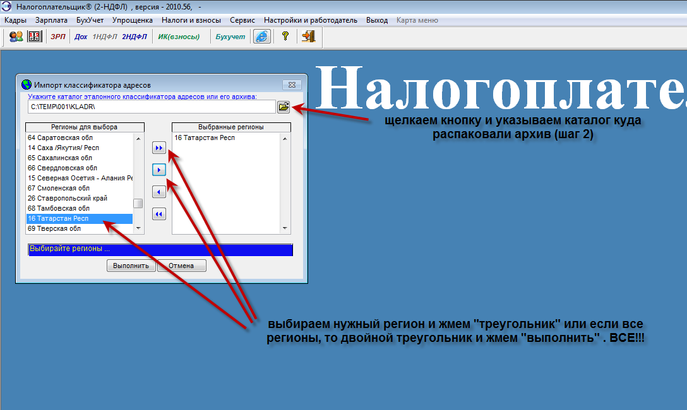This screenshot has width=687, height=410.
Task: Remove selected region with single left triangle
Action: pyautogui.click(x=159, y=192)
